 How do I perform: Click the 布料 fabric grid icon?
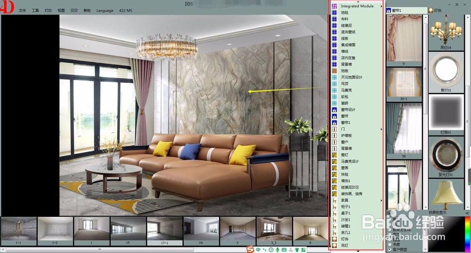(334, 19)
